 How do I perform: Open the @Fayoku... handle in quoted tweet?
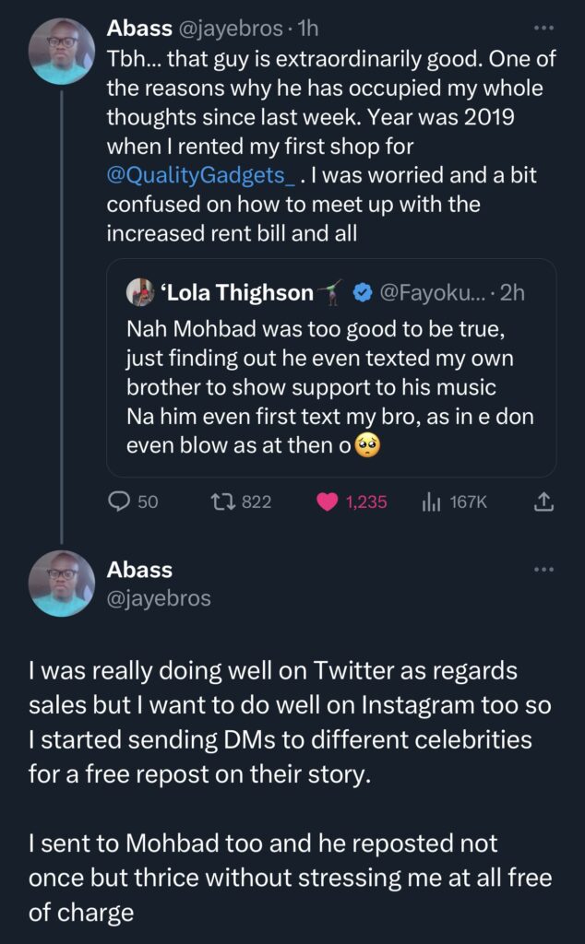pyautogui.click(x=431, y=293)
